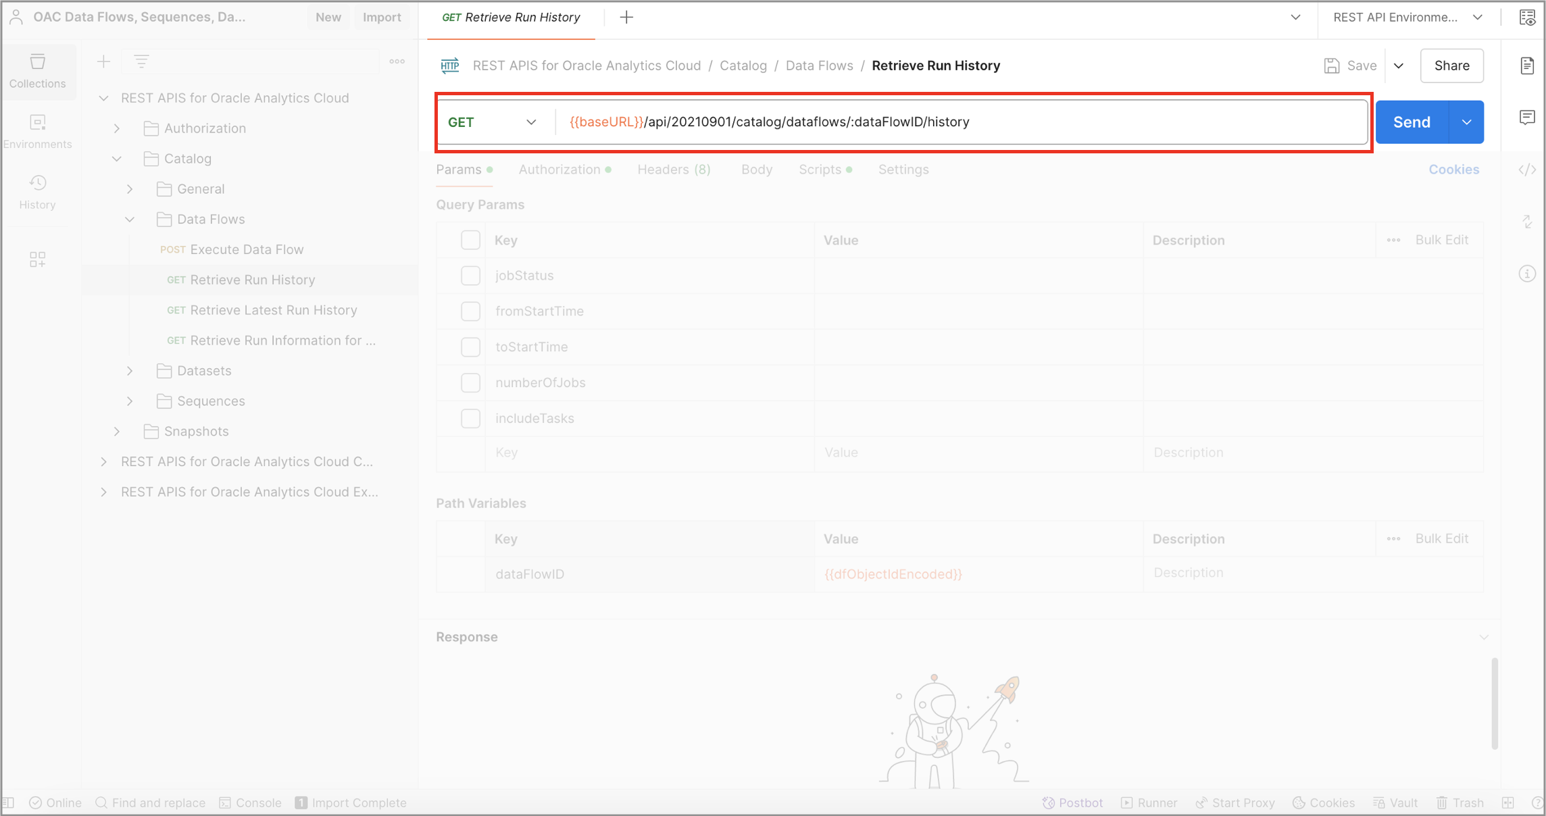Viewport: 1546px width, 816px height.
Task: Switch to the Scripts tab
Action: pos(819,170)
